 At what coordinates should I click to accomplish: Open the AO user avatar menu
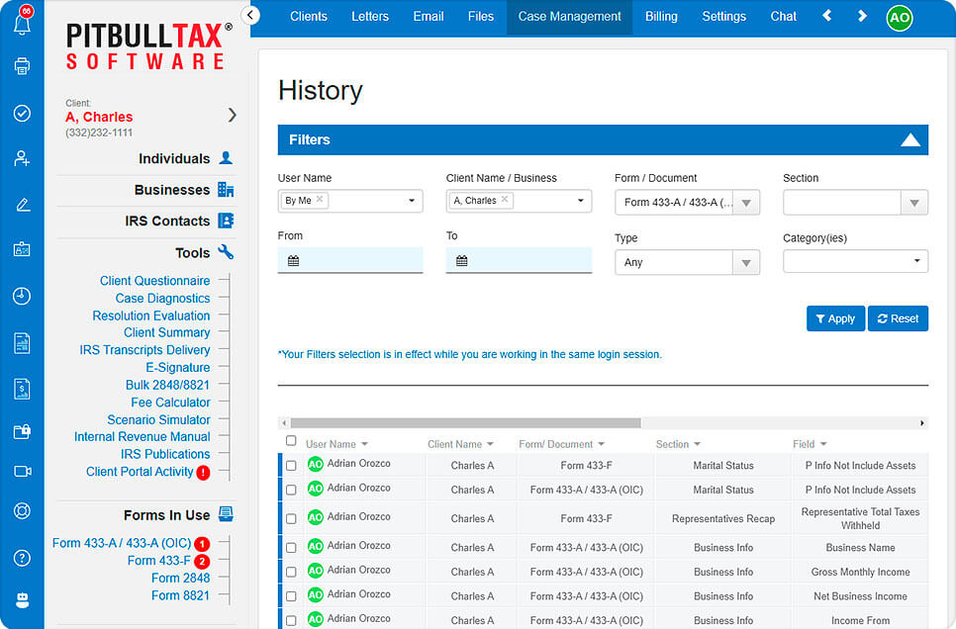pyautogui.click(x=900, y=18)
